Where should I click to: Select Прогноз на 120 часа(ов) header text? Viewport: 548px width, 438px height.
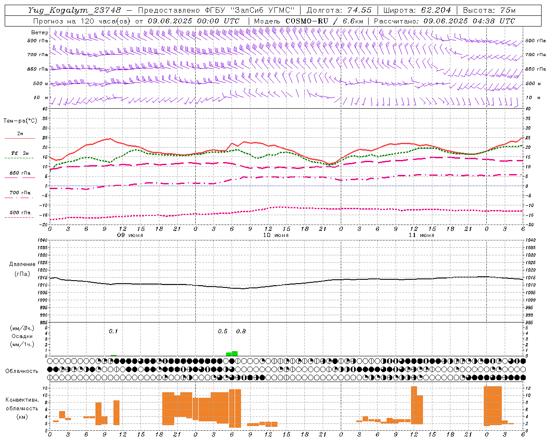pos(83,21)
